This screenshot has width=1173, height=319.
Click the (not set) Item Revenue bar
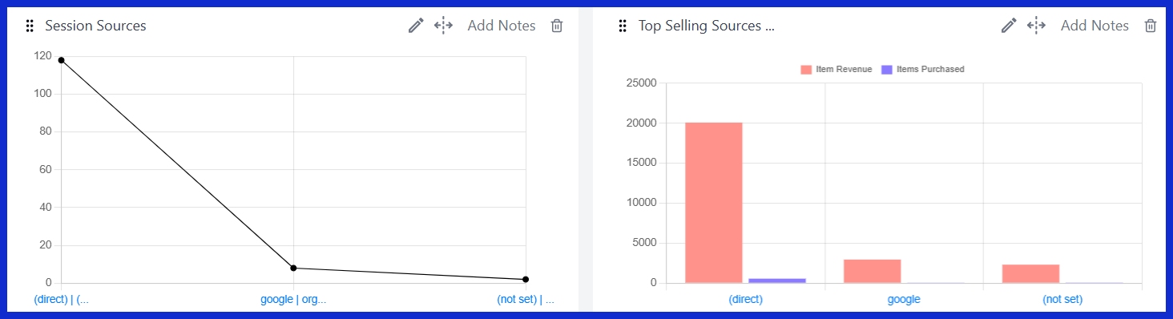(1030, 273)
